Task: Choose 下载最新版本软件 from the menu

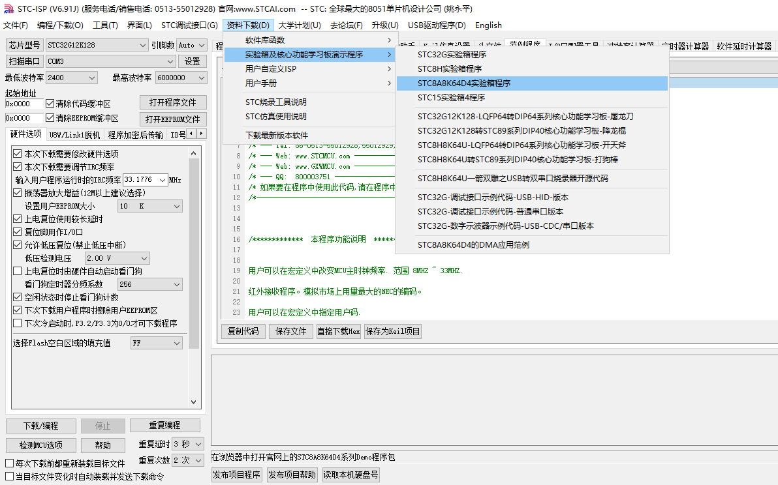Action: click(x=309, y=135)
